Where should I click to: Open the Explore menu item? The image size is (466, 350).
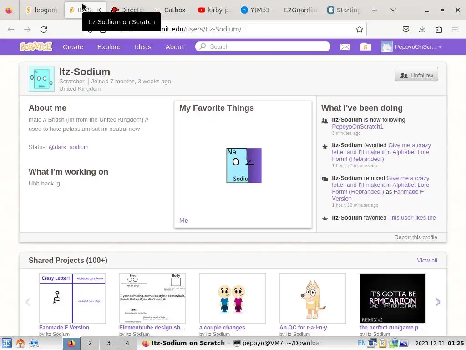109,47
